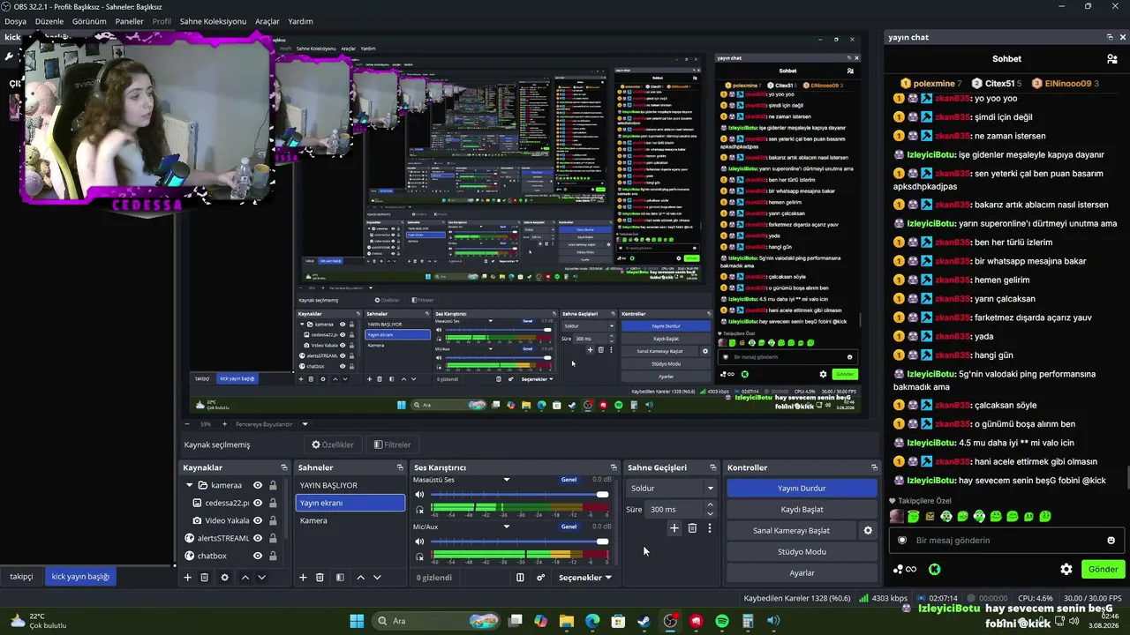Viewport: 1130px width, 635px height.
Task: Enable Stüdyo Modu
Action: pyautogui.click(x=802, y=551)
